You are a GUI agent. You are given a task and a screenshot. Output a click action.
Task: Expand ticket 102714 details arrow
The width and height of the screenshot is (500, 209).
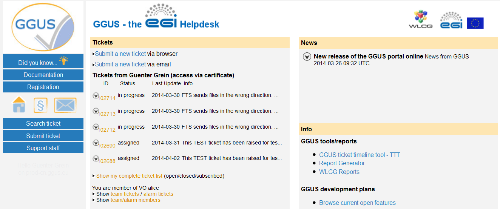pos(96,95)
